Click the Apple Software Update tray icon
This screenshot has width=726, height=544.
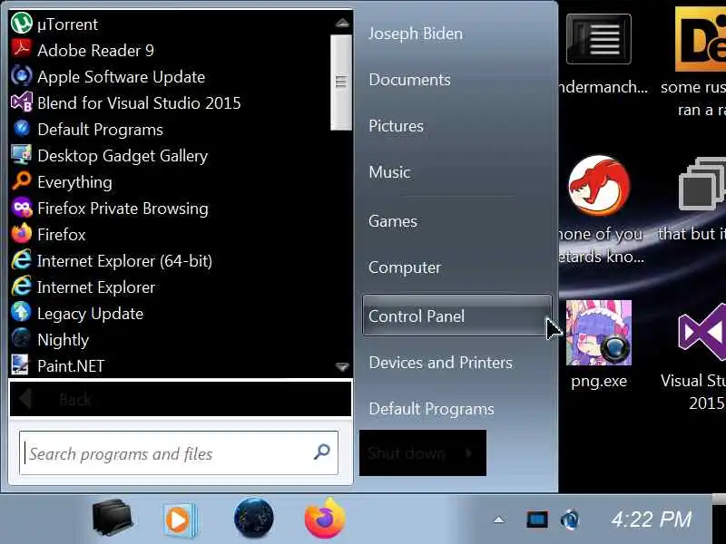click(x=570, y=520)
